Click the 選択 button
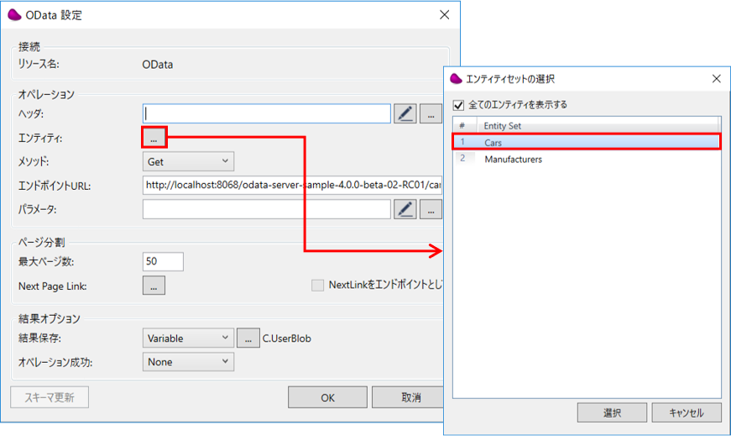 (612, 412)
